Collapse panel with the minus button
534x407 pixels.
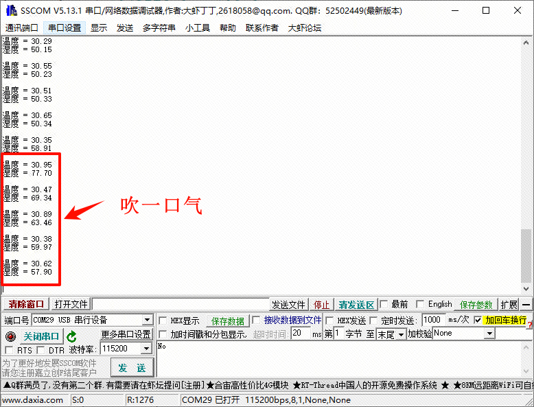click(526, 305)
